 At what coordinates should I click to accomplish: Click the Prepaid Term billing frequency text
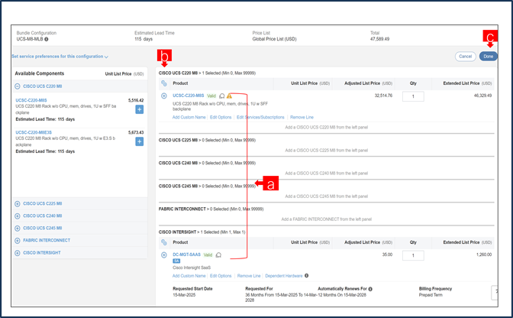(x=431, y=295)
